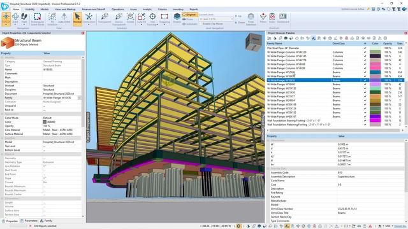Screen dimensions: 408x229
Task: Click the pink color swatch for W14X99 column
Action: click(375, 68)
